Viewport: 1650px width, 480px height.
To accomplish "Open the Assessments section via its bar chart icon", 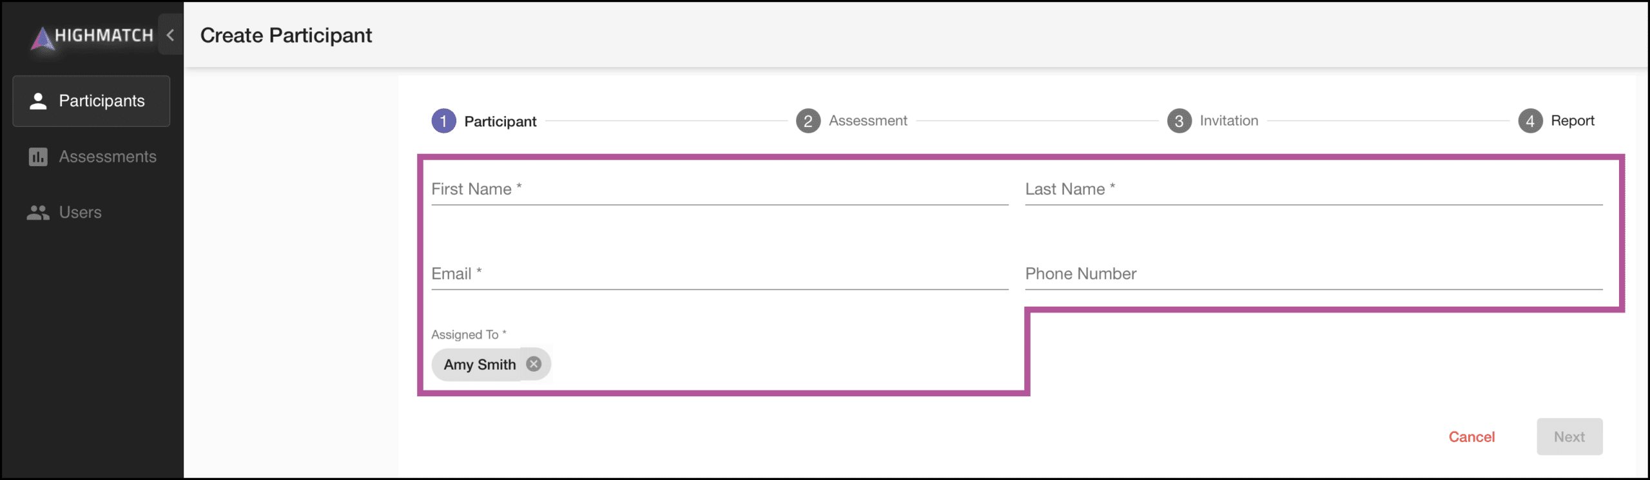I will [x=38, y=157].
